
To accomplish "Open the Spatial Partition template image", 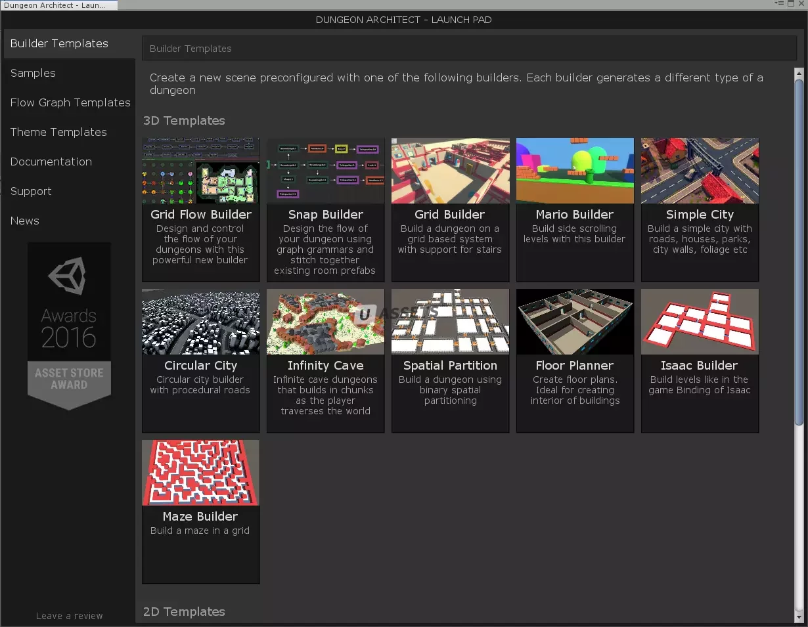I will point(451,322).
